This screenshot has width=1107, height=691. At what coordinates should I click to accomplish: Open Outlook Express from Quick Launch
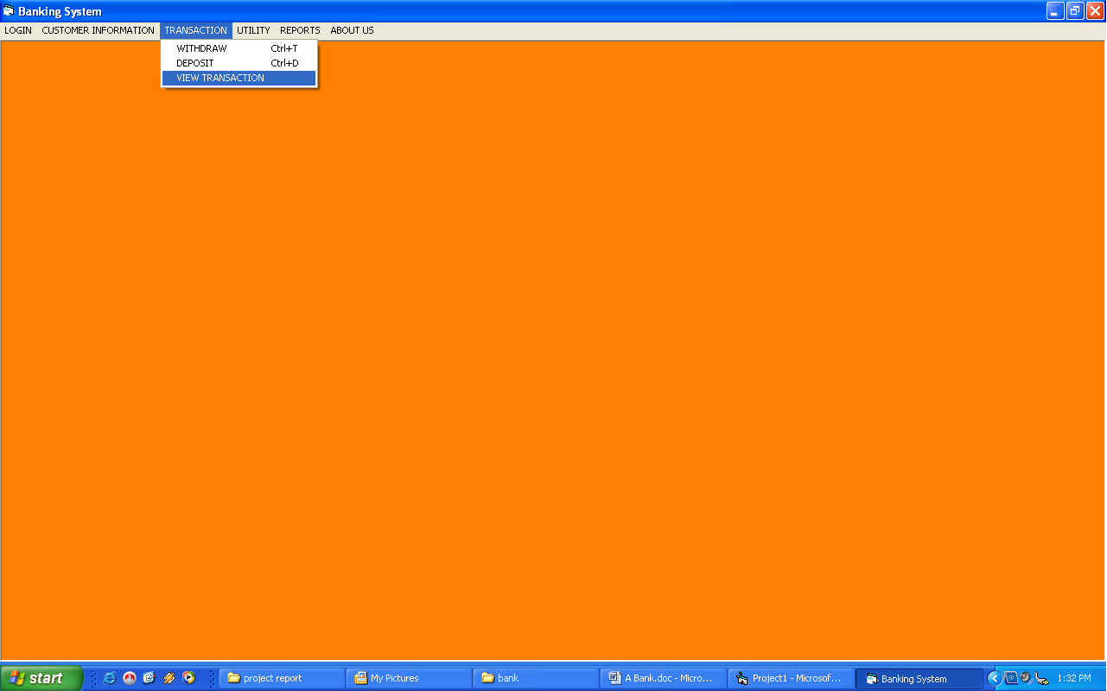(x=148, y=678)
